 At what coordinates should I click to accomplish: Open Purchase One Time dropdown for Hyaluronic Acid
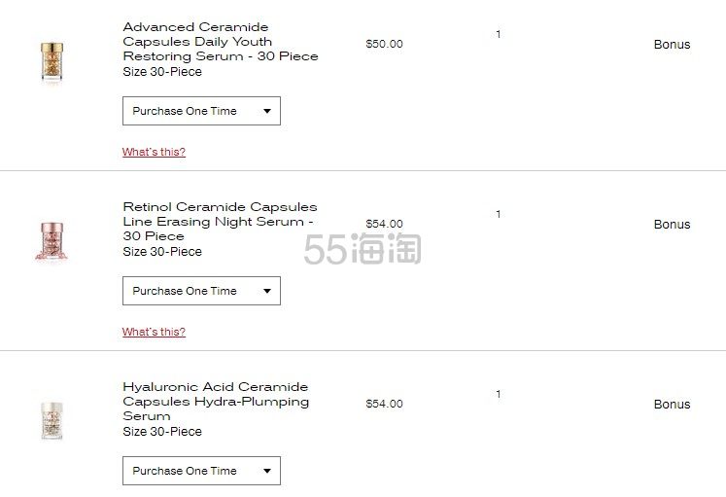pos(201,471)
